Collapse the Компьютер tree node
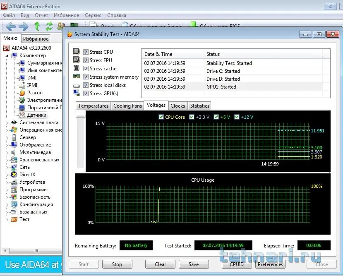The height and width of the screenshot is (276, 343). click(x=7, y=55)
